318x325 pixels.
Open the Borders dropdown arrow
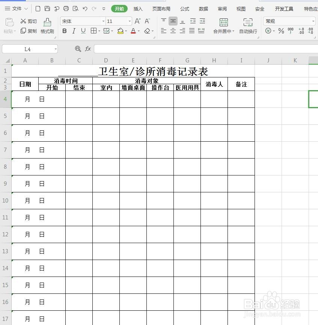(99, 31)
